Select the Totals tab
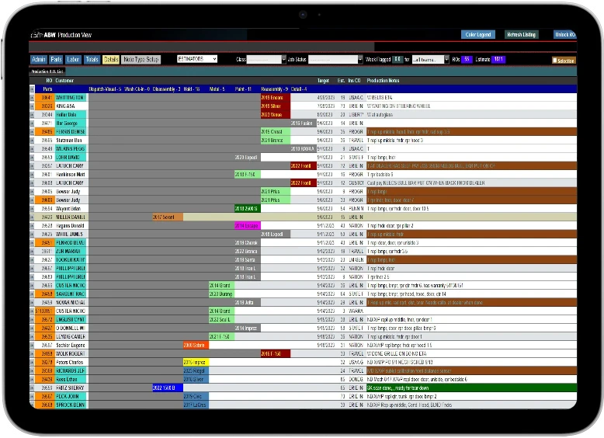Viewport: 604px width, 438px height. coord(92,59)
